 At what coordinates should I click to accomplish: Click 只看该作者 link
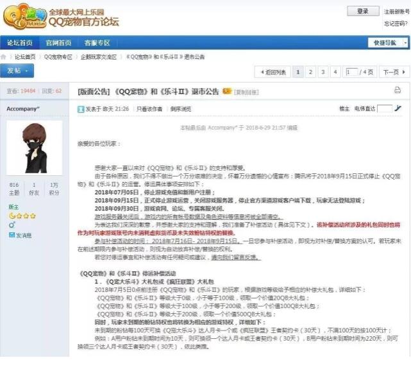(149, 109)
